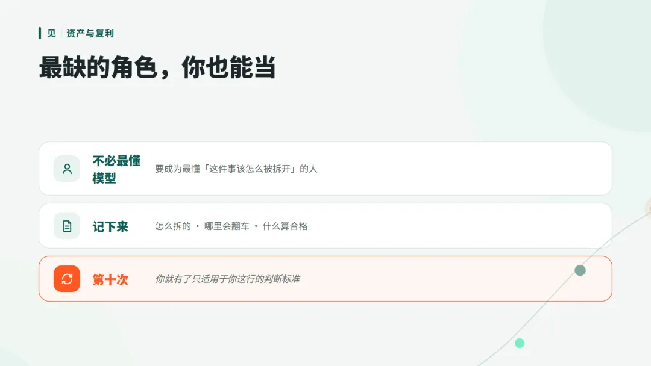Click the phrase 哪里会翻车
Image resolution: width=651 pixels, height=366 pixels.
pos(227,226)
